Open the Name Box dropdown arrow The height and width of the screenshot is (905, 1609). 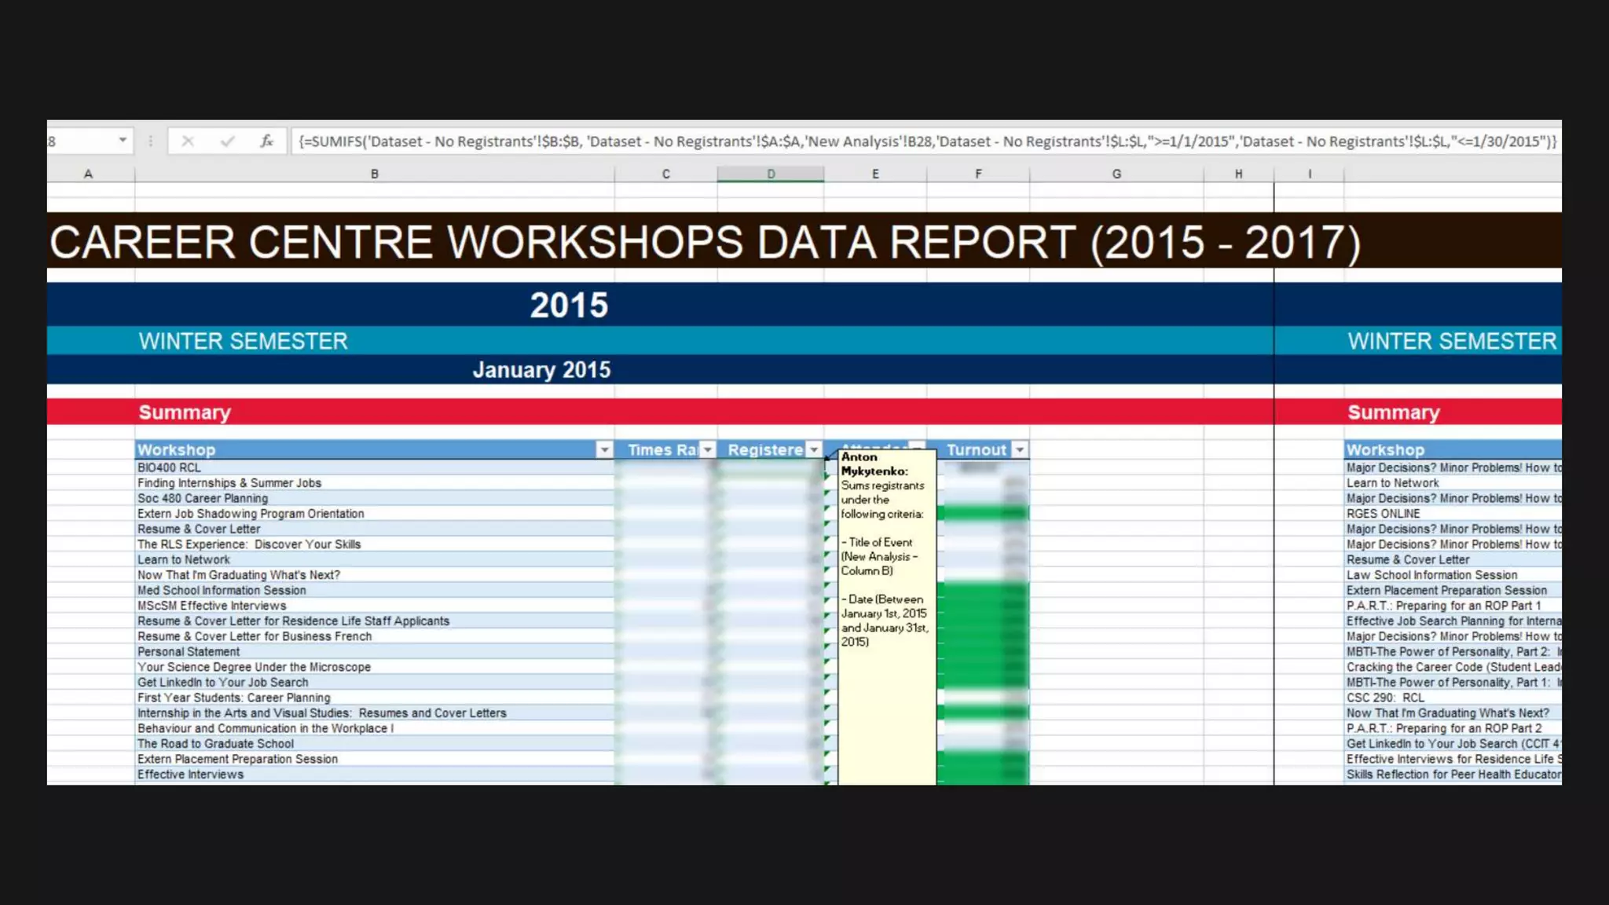pos(123,141)
